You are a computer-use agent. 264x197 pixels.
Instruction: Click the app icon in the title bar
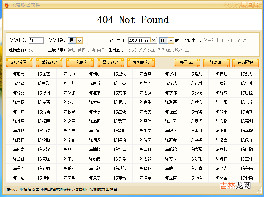[x=6, y=5]
